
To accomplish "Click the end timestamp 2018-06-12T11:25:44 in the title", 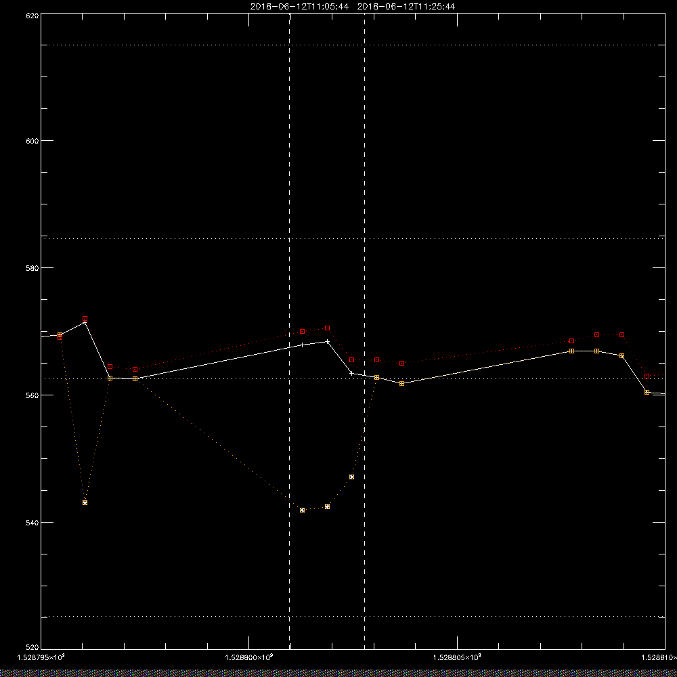I will coord(406,7).
